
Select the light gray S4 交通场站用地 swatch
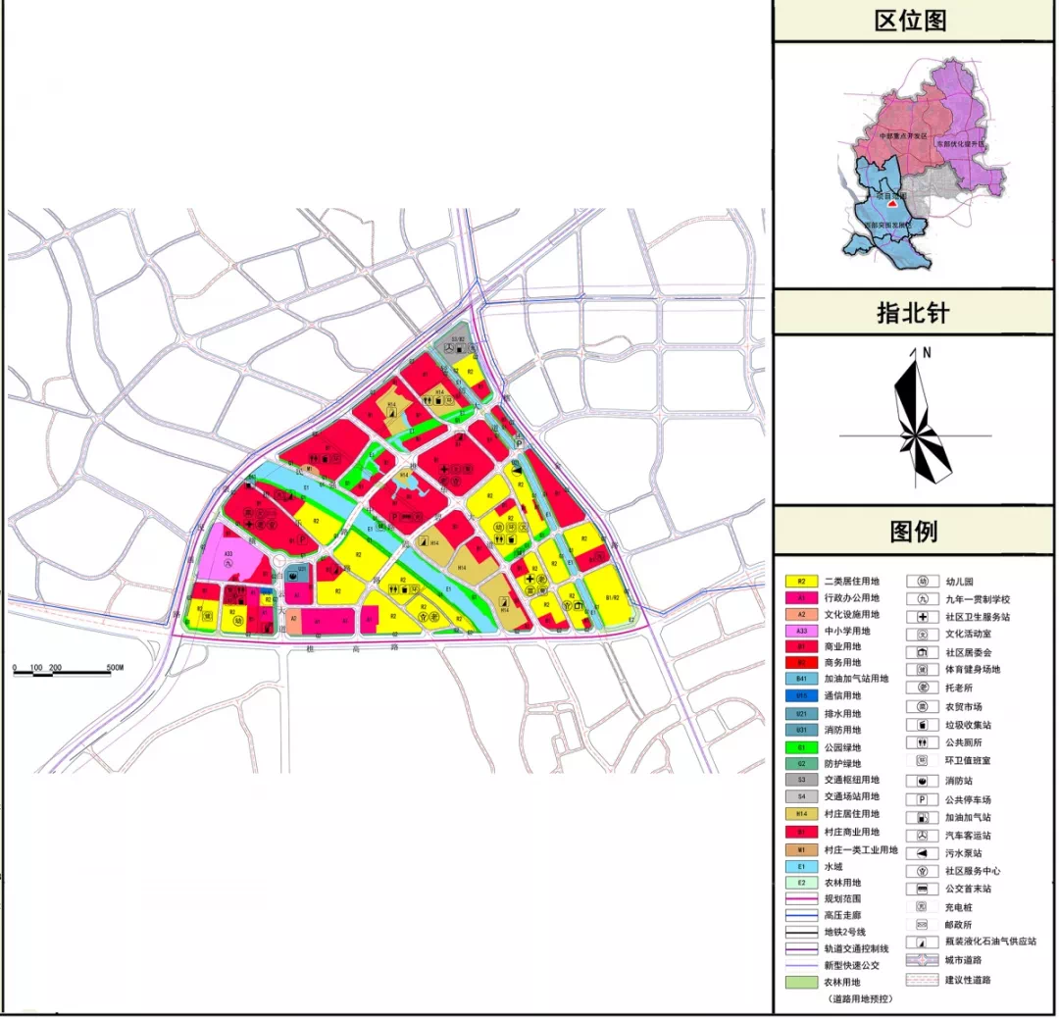(x=802, y=797)
